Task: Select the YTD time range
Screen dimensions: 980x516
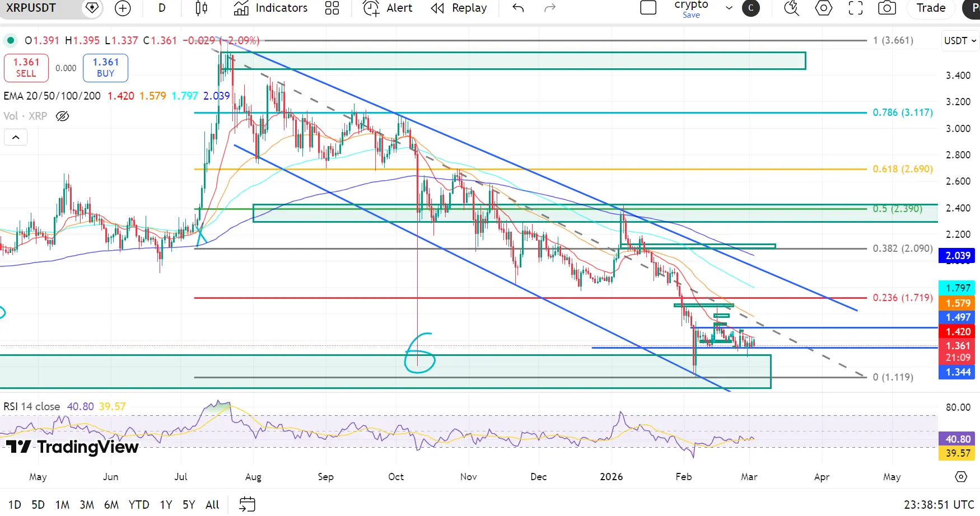Action: point(139,504)
